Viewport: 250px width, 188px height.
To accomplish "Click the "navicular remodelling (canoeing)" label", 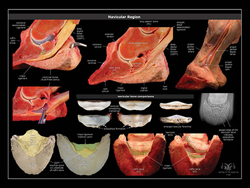I will tap(115, 108).
